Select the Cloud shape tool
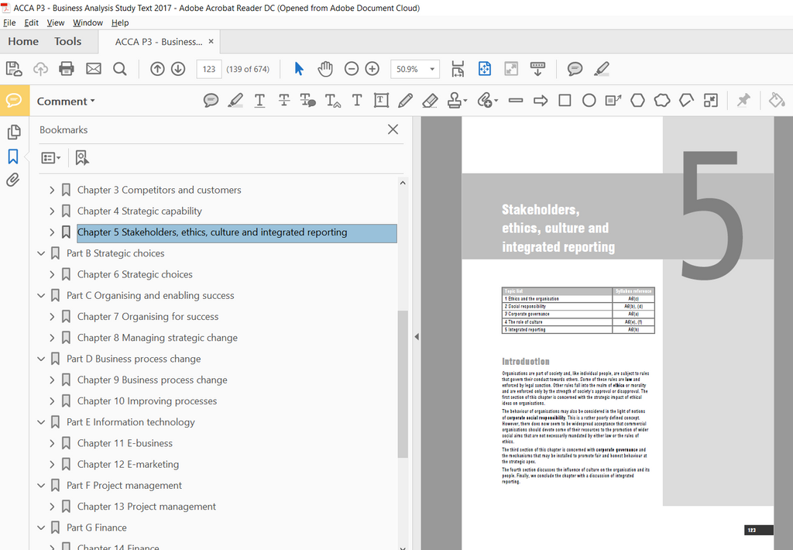This screenshot has height=550, width=793. [662, 101]
